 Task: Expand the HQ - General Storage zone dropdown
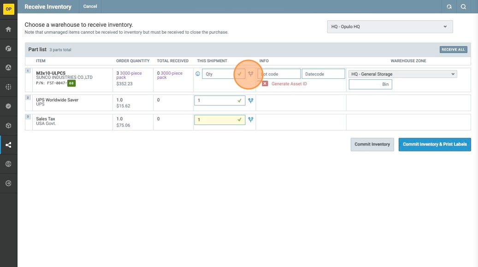click(402, 74)
